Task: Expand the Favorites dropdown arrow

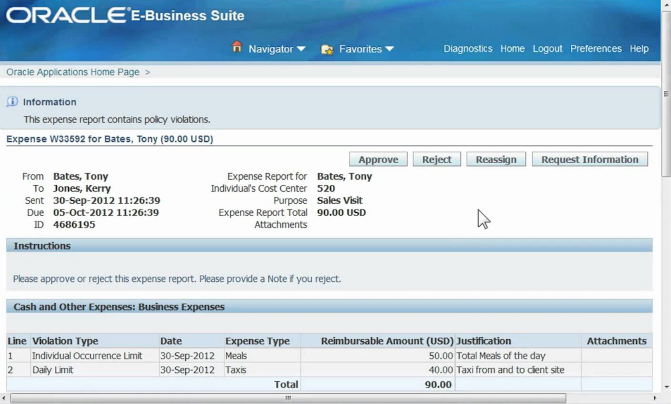Action: pos(390,49)
